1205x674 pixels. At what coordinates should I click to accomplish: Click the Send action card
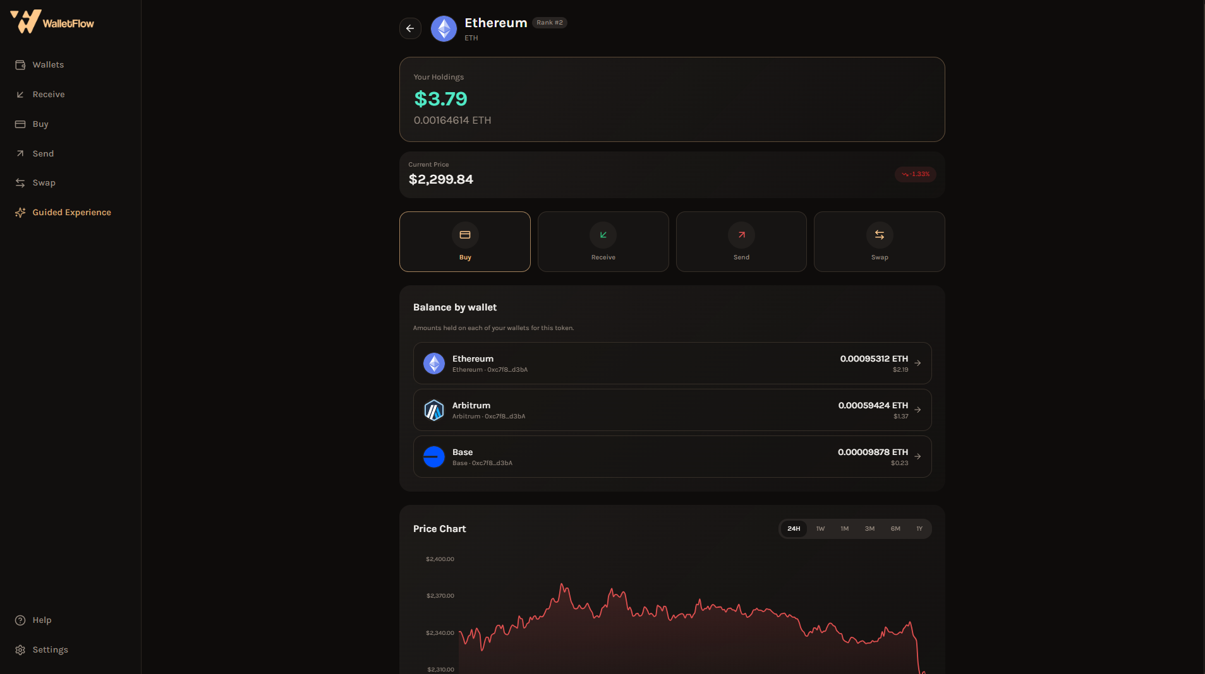(741, 242)
